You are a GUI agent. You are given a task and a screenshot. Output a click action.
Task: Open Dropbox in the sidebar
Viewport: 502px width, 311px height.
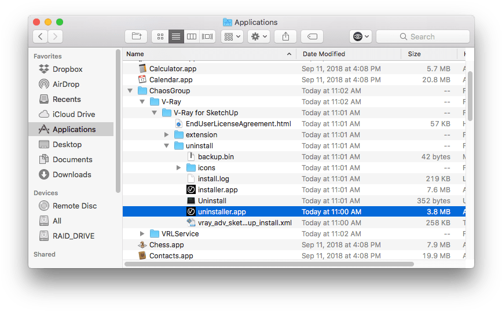coord(67,69)
